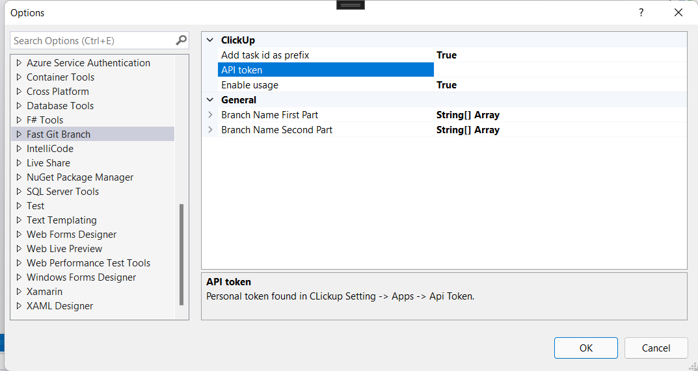Collapse the General property category
698x371 pixels.
(210, 99)
